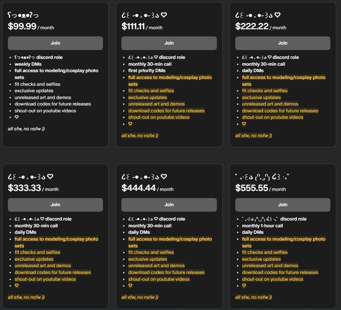Click 'all sfw, no nsfw' in $99.99 tier
This screenshot has height=310, width=341.
click(26, 129)
